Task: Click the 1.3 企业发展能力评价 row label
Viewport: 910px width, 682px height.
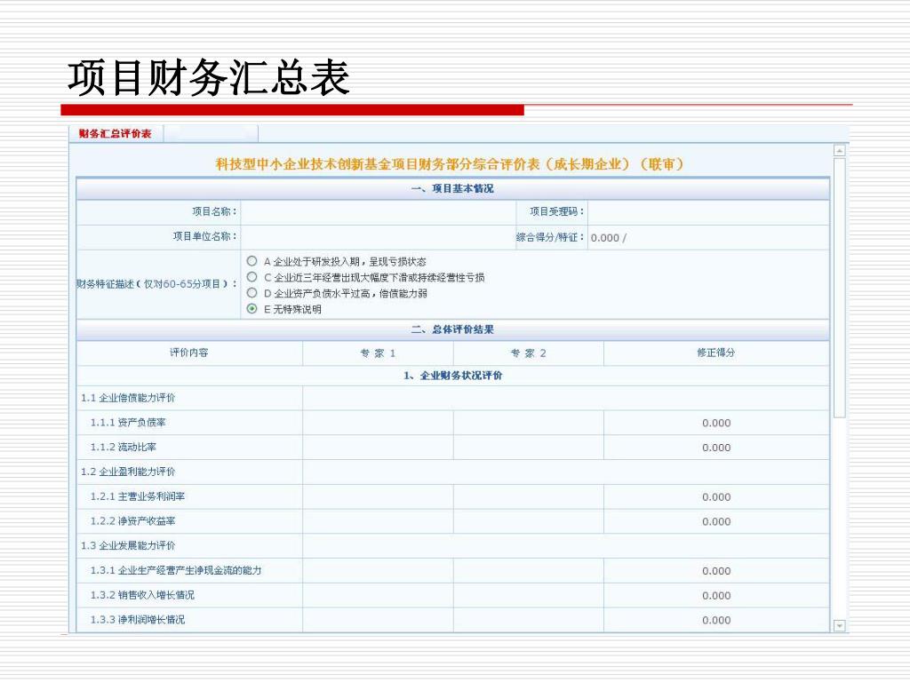Action: 128,546
